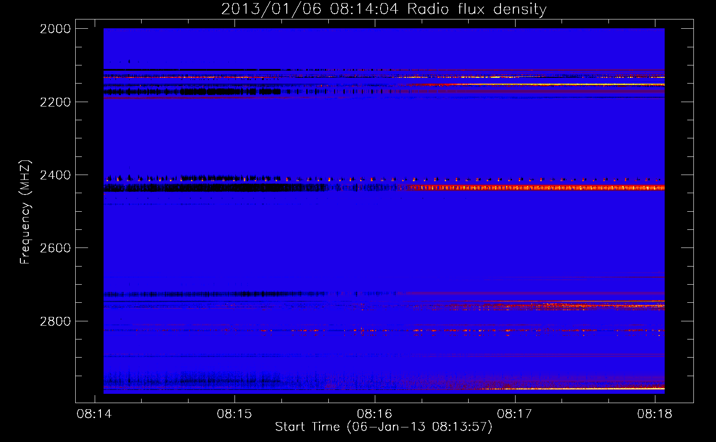Click the 08:17 time tick label
This screenshot has height=442, width=716.
[515, 414]
